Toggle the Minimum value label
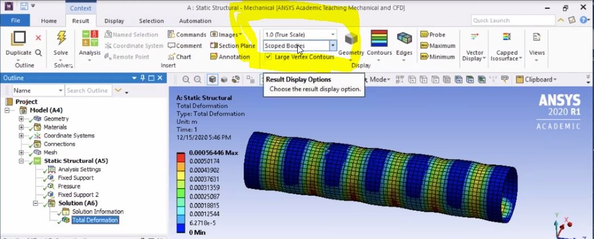This screenshot has width=594, height=239. [437, 57]
